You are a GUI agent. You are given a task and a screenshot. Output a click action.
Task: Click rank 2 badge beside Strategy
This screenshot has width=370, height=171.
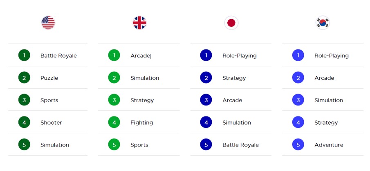coord(206,78)
